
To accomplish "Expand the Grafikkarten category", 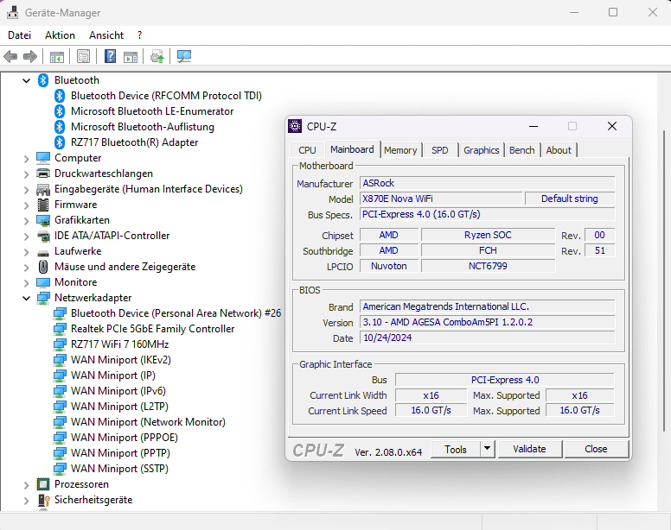I will (x=26, y=220).
